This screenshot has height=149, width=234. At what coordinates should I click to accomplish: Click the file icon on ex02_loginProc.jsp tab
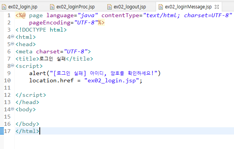[52, 7]
